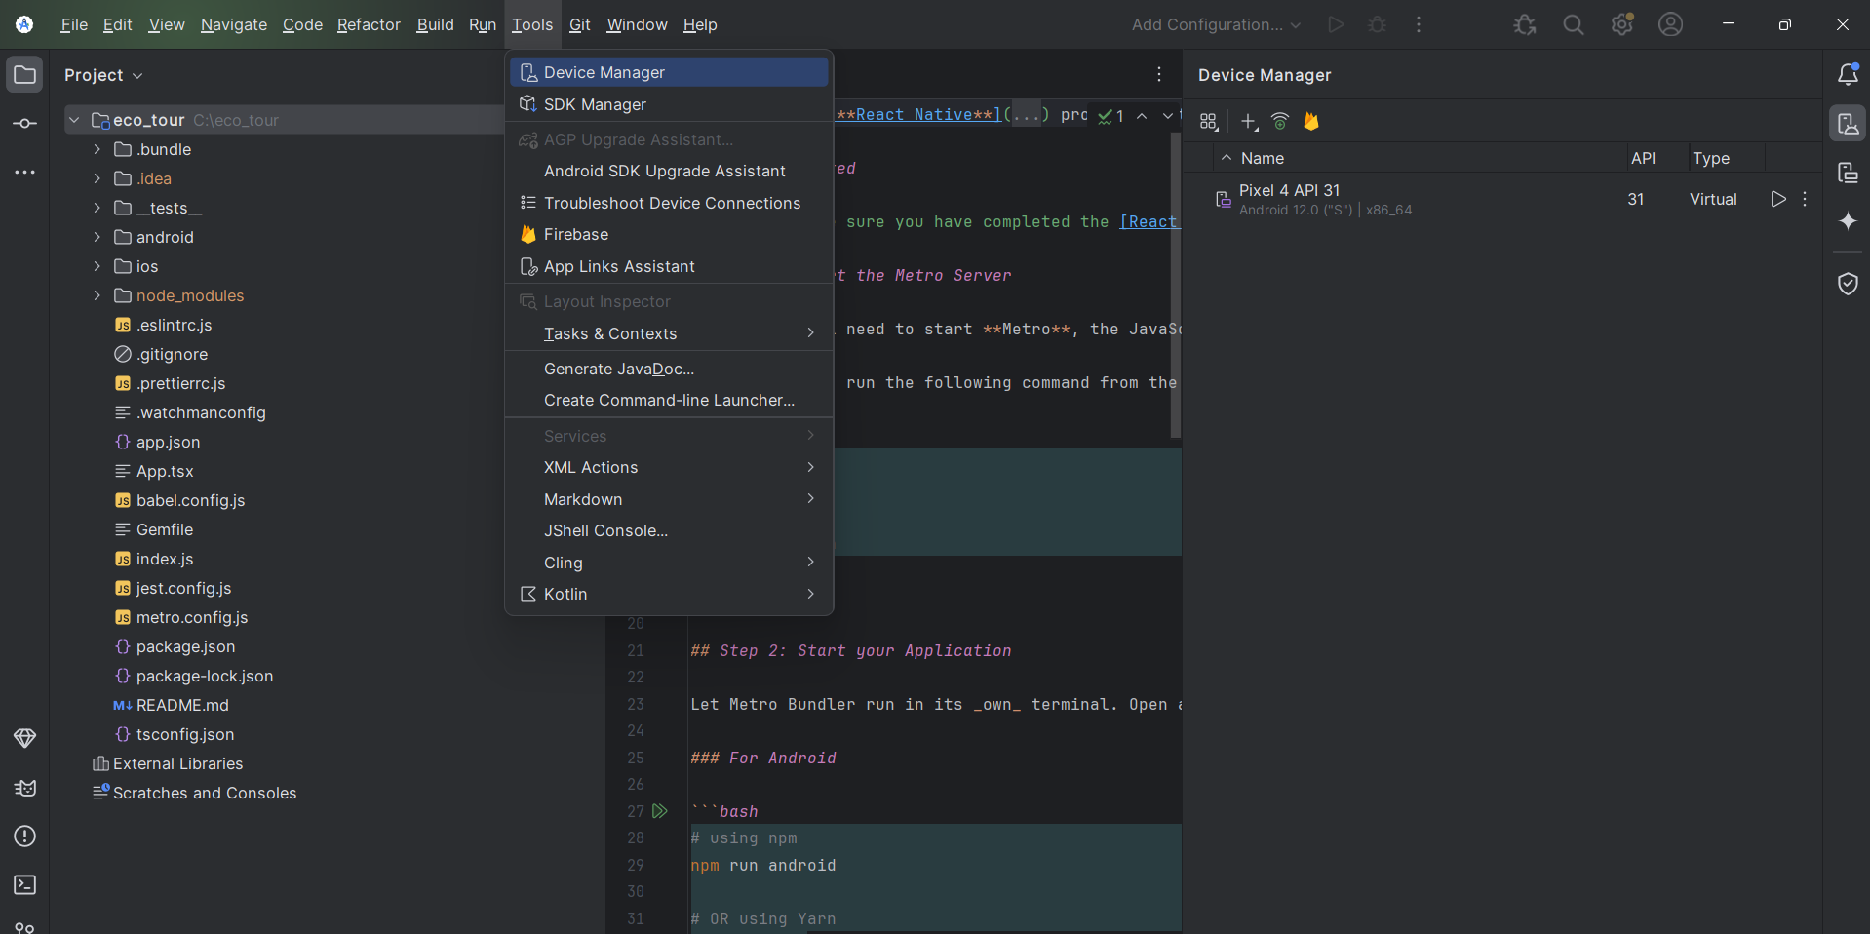
Task: Open Kotlin submenu
Action: [669, 594]
